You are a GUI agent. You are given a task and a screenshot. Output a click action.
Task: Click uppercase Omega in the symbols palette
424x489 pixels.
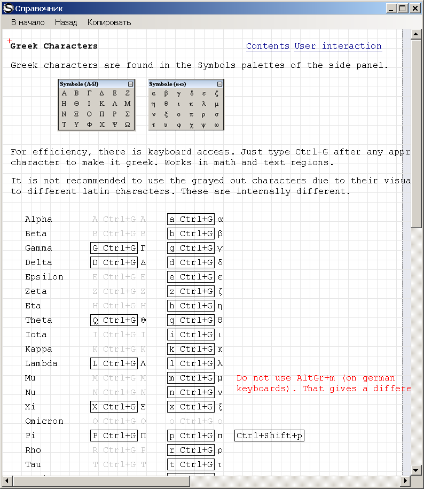pyautogui.click(x=127, y=125)
